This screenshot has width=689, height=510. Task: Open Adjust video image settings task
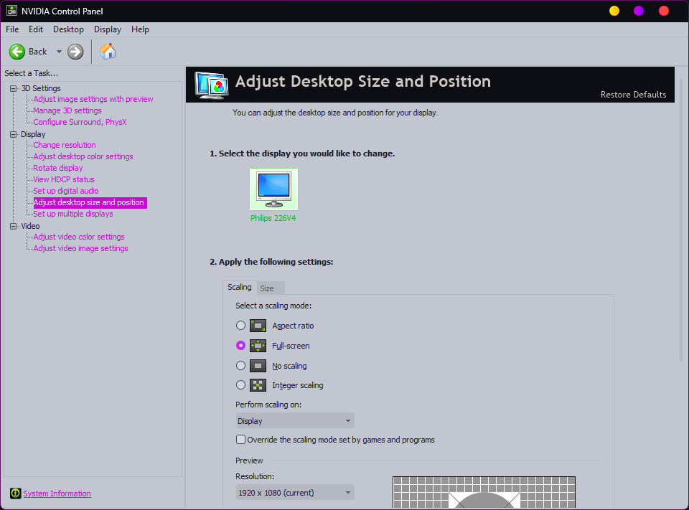81,248
